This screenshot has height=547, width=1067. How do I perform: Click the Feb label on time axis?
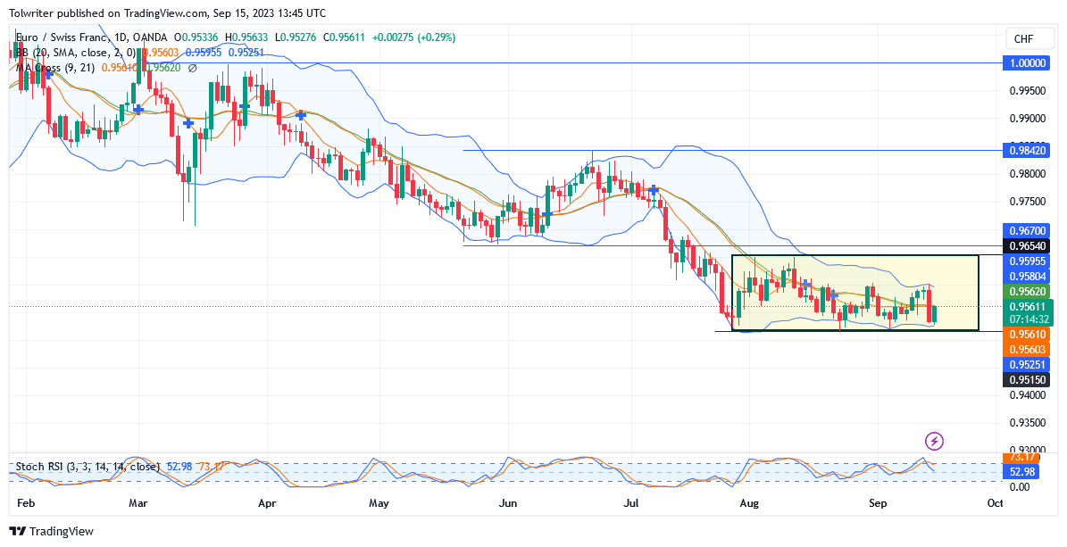click(x=24, y=504)
